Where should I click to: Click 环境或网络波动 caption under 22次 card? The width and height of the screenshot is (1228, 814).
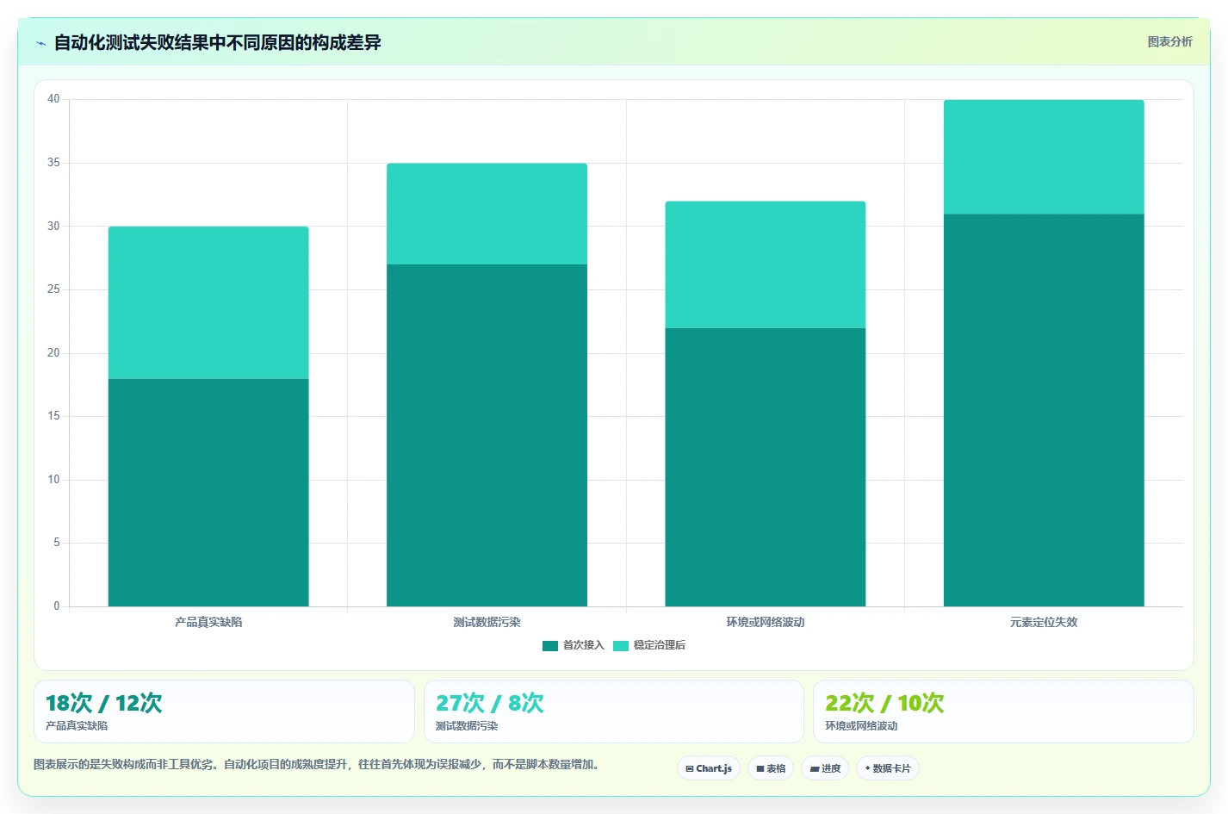[x=861, y=726]
